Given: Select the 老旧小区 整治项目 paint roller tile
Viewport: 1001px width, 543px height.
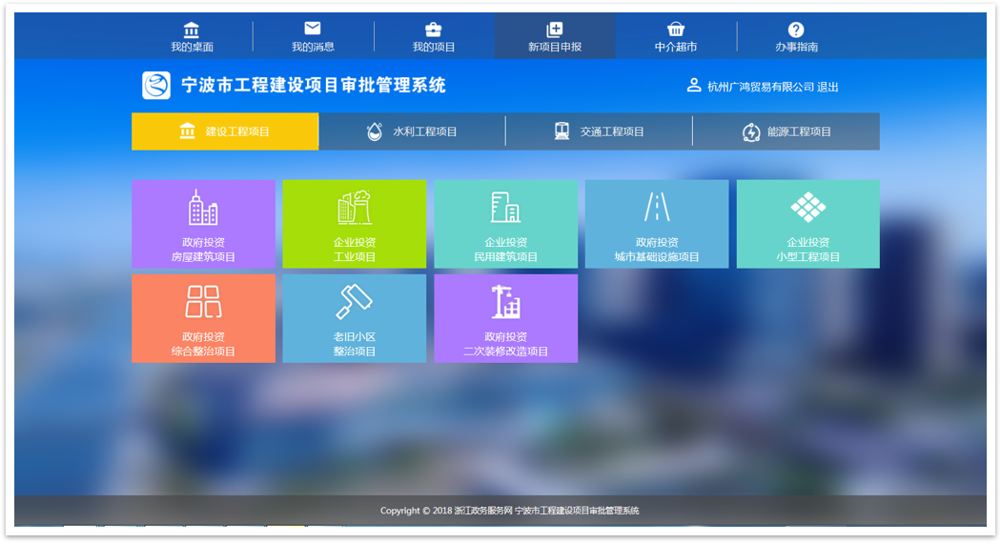Looking at the screenshot, I should pos(354,318).
